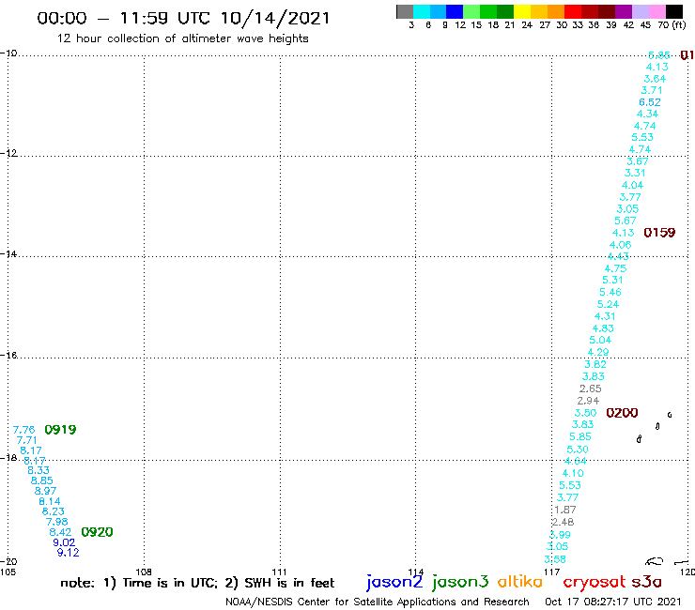Screen dimensions: 695x610
Task: Click the Oct 17 generation timestamp
Action: 612,602
